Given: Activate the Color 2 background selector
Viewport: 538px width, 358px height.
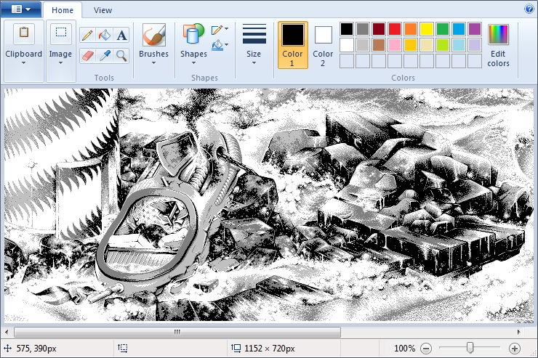Looking at the screenshot, I should (323, 45).
